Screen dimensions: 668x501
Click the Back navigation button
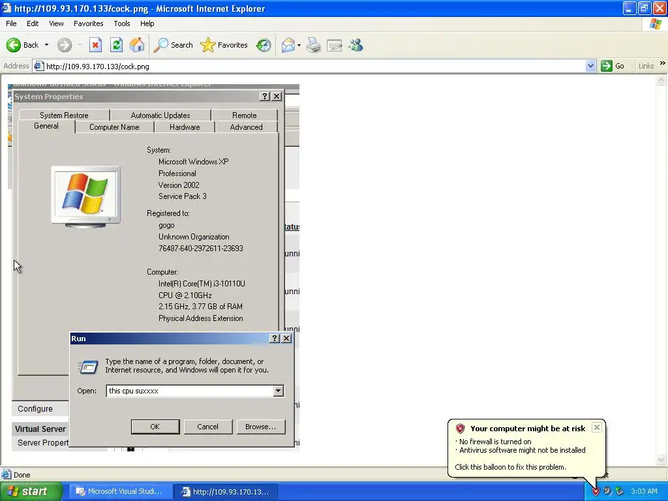(22, 45)
